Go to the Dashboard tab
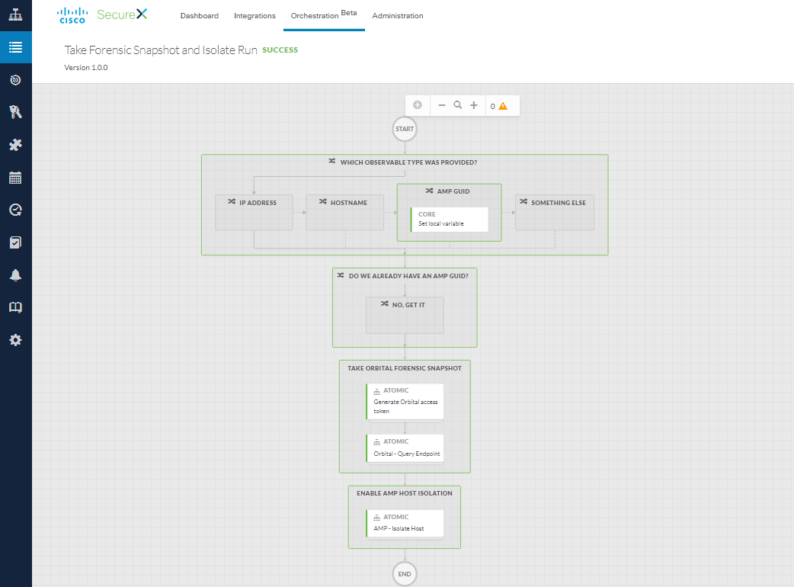Image resolution: width=794 pixels, height=587 pixels. tap(200, 16)
